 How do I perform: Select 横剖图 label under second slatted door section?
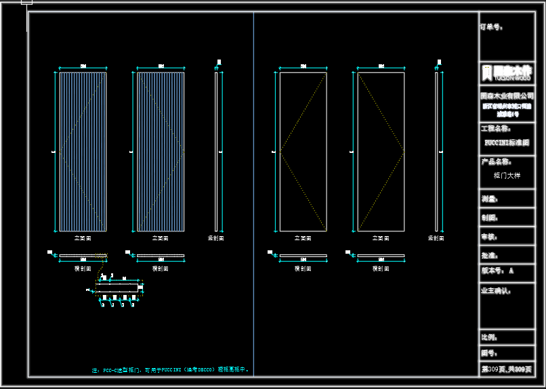(x=161, y=269)
